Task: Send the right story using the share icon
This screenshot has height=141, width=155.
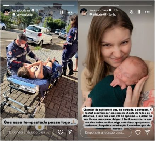Action: coord(147,132)
